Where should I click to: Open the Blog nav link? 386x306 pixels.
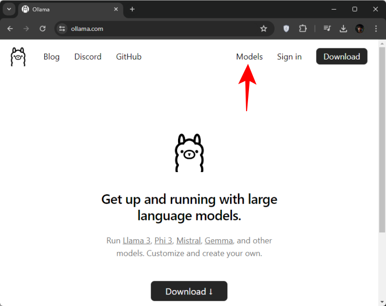[52, 57]
